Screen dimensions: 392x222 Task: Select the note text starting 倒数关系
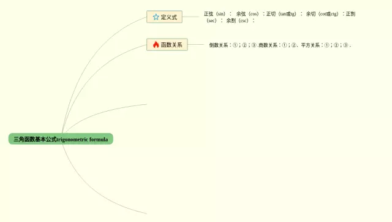(x=280, y=45)
